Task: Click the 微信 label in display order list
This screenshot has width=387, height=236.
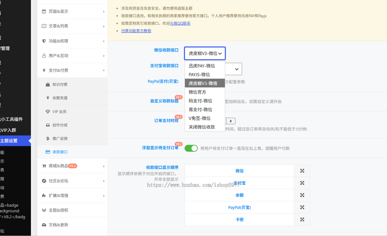Action: point(239,171)
